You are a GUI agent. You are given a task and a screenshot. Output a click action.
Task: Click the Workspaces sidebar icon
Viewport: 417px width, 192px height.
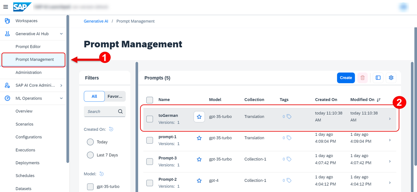(x=8, y=21)
